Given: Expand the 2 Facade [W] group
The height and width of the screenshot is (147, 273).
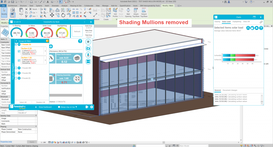Looking at the screenshot, I should pyautogui.click(x=19, y=68).
